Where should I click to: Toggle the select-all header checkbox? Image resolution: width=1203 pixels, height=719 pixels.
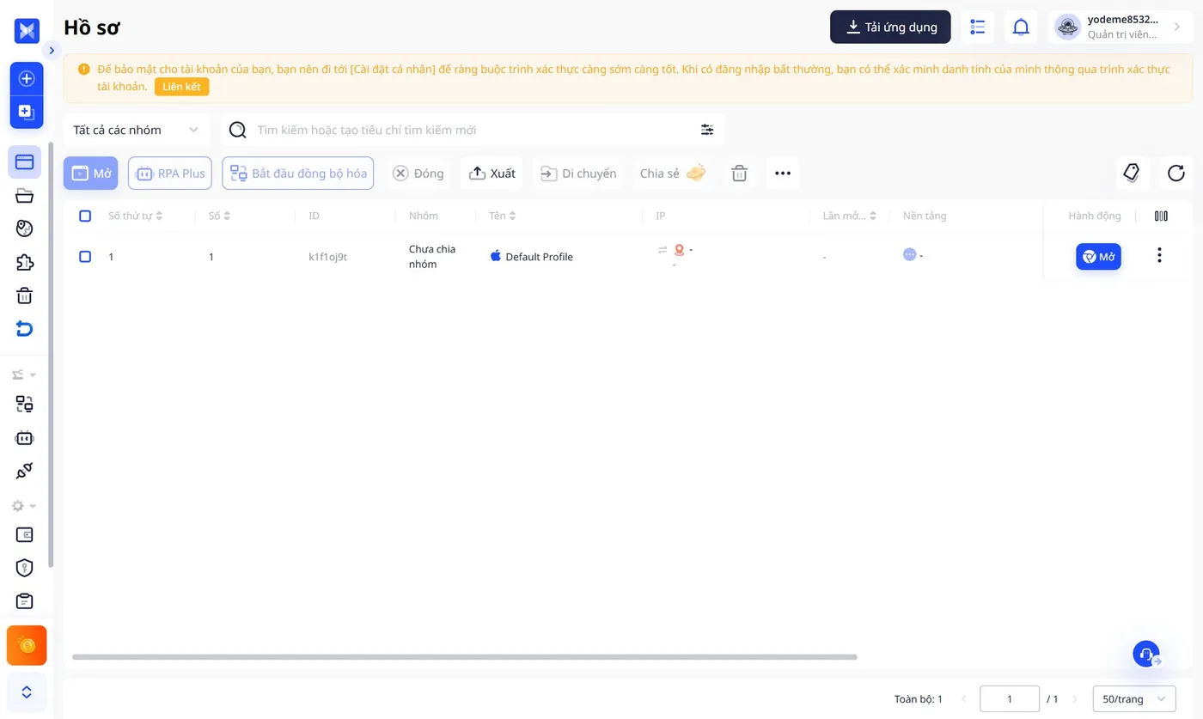[85, 216]
